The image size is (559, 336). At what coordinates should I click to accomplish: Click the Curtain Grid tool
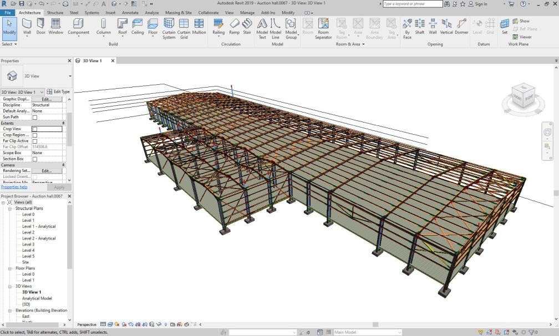click(x=184, y=28)
